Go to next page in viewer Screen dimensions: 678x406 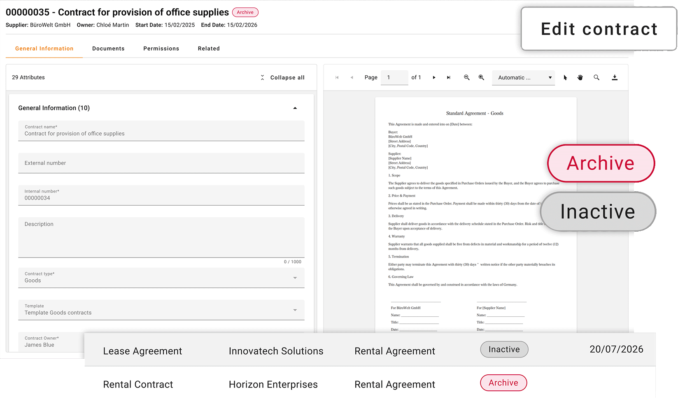(434, 77)
